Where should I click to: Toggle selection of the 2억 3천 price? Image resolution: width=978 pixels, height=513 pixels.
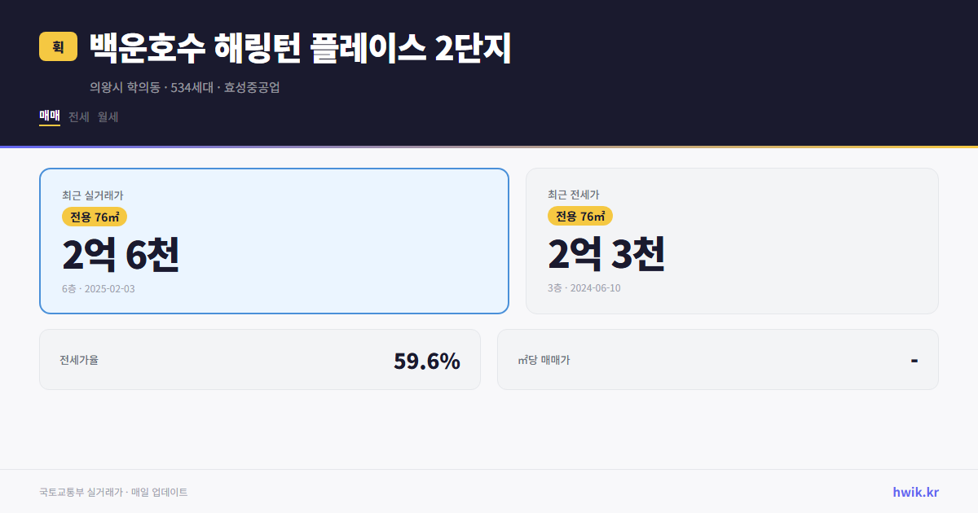click(607, 255)
